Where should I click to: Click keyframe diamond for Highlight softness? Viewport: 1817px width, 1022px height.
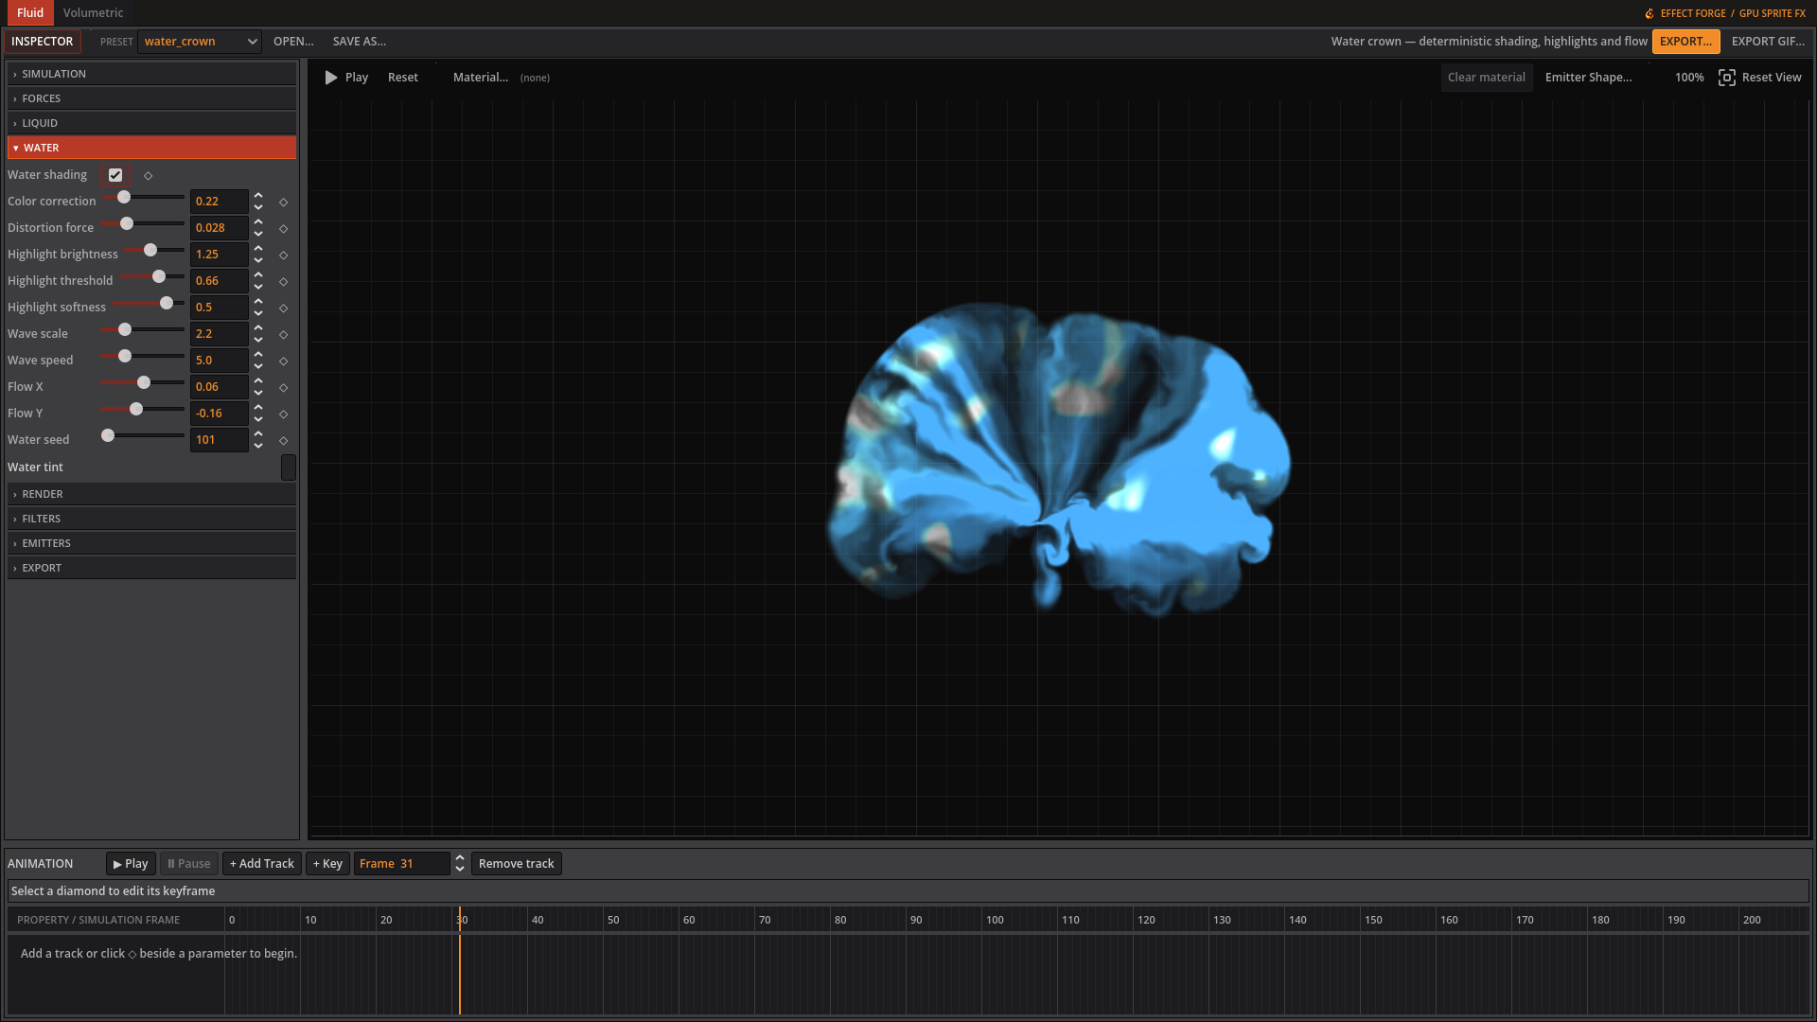[283, 308]
